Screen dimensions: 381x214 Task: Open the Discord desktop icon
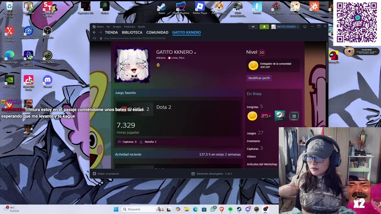pyautogui.click(x=48, y=82)
